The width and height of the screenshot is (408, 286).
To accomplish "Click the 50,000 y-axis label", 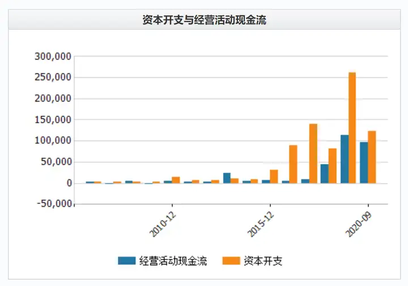I will [56, 162].
